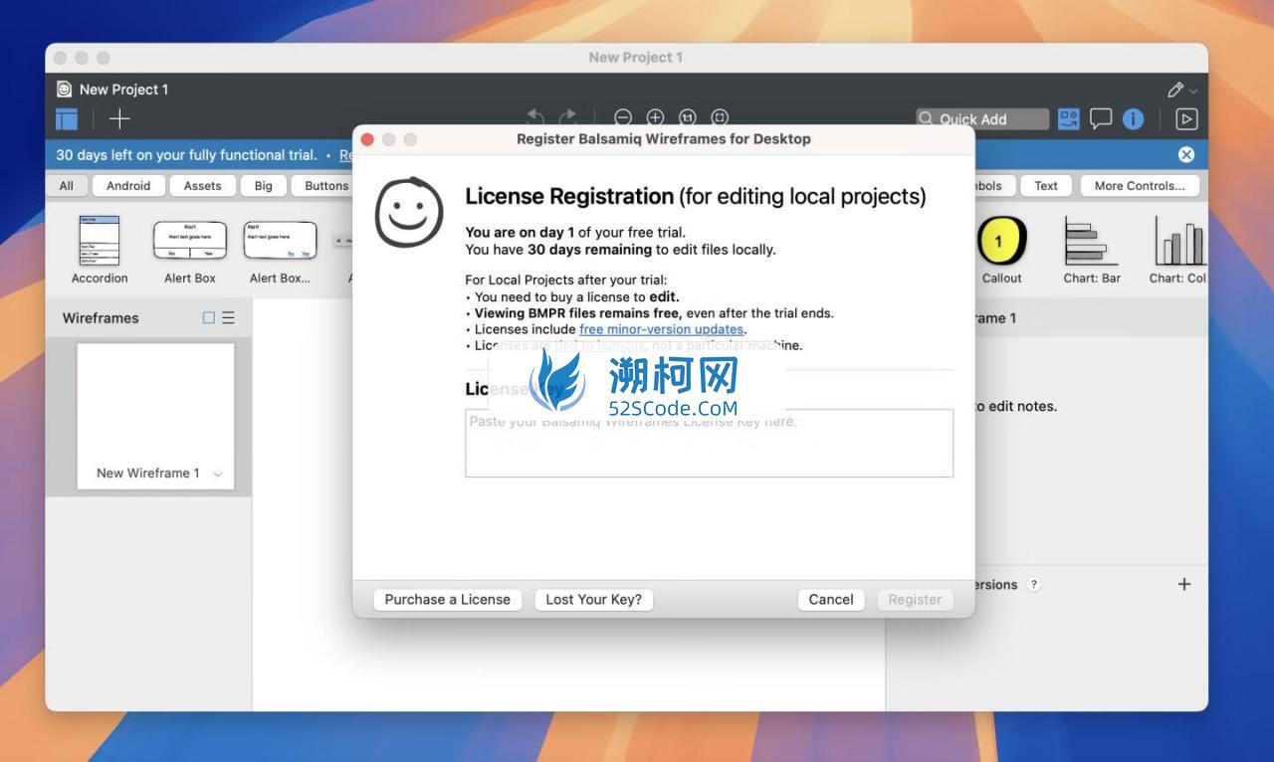This screenshot has width=1274, height=762.
Task: Cancel the registration dialog
Action: point(831,600)
